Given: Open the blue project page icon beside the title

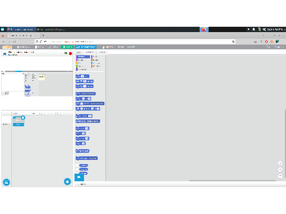Looking at the screenshot, I should click(5, 53).
